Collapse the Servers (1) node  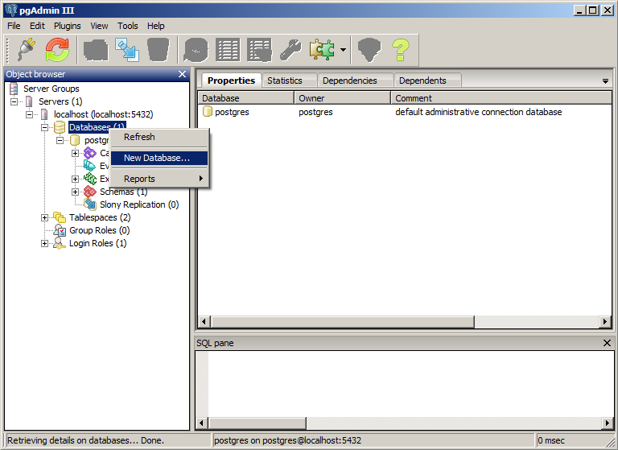click(14, 101)
